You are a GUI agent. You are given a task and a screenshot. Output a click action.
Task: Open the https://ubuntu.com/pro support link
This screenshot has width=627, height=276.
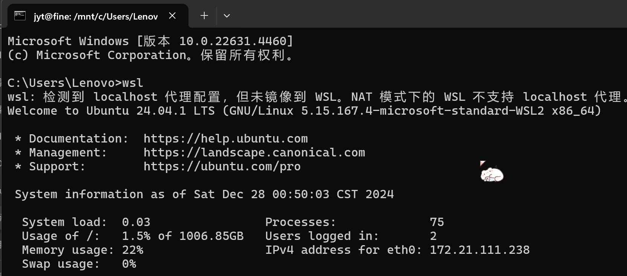[x=222, y=166]
